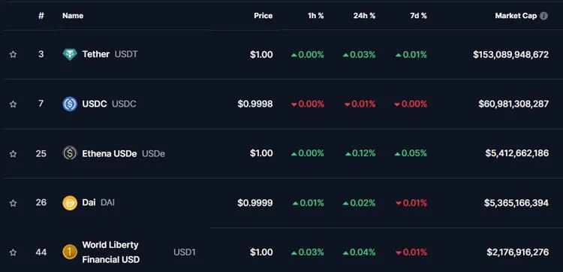Viewport: 563px width, 272px height.
Task: Sort by 1h % column header
Action: pos(315,16)
